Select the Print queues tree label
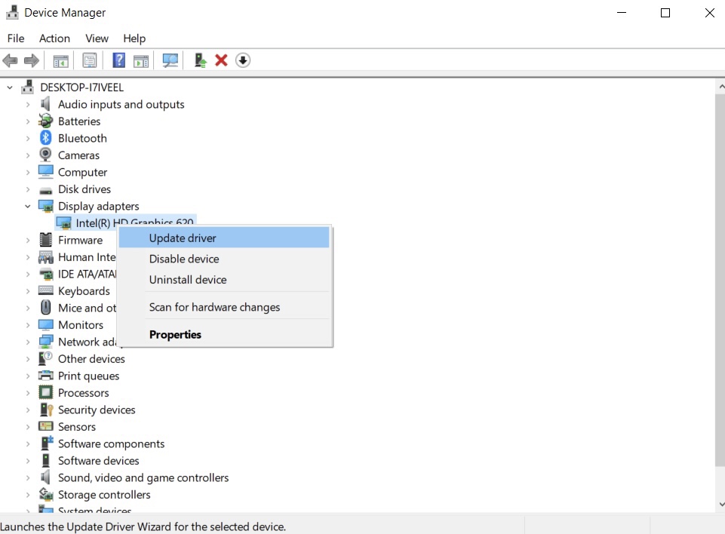 (x=88, y=376)
